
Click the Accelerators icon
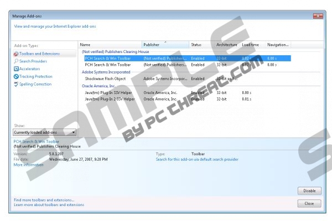pos(15,69)
